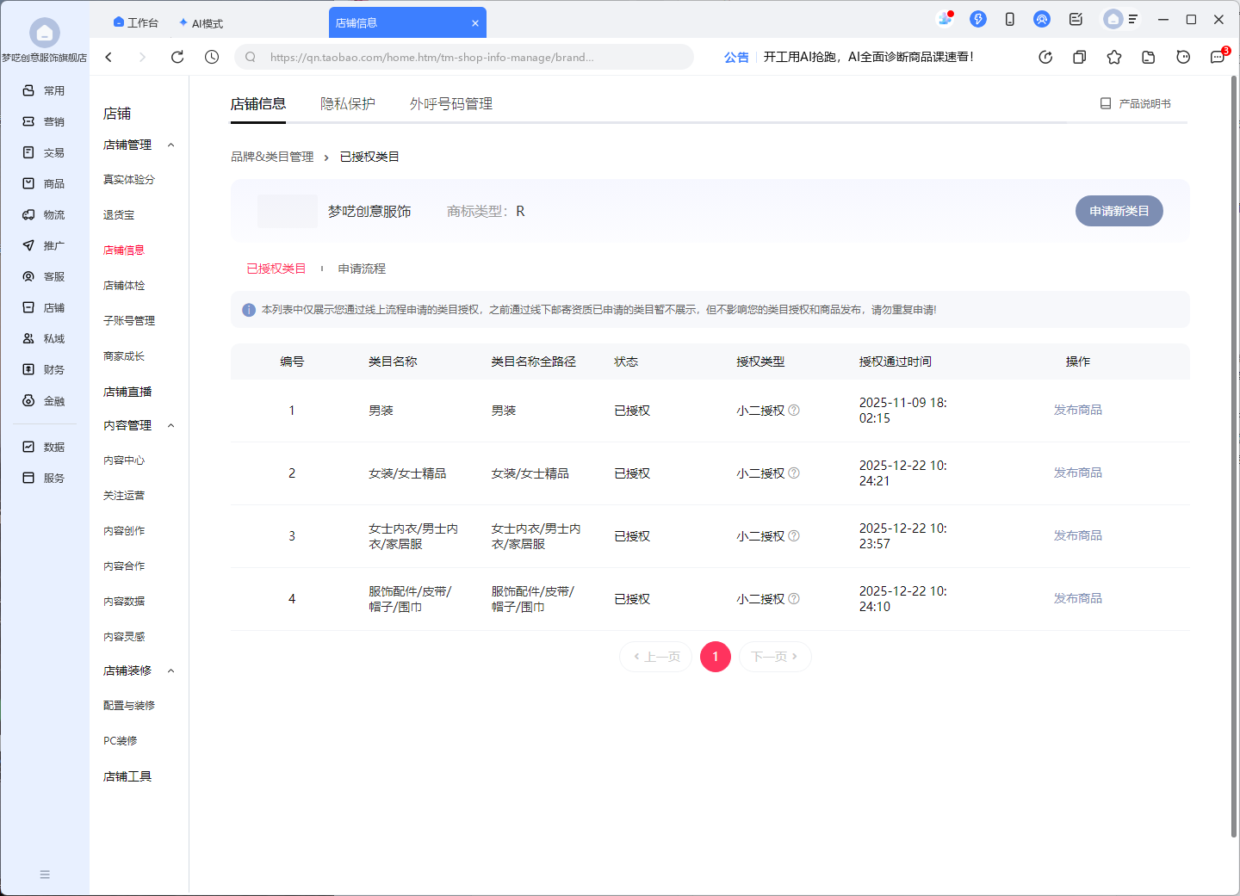The height and width of the screenshot is (896, 1240).
Task: Switch to the 外呼号码管理 tab
Action: [x=451, y=103]
